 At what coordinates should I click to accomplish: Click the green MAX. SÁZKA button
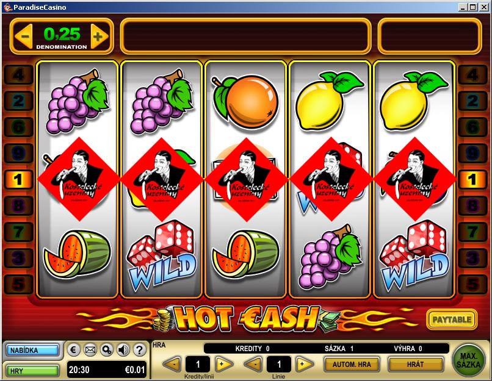click(x=468, y=361)
